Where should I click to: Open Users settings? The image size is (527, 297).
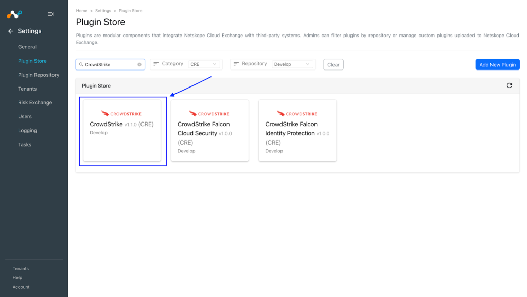(x=25, y=116)
